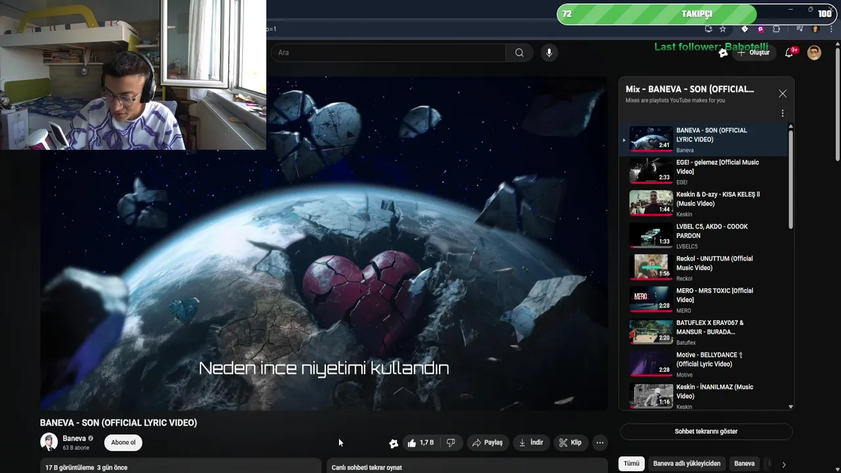Click the video player area
Image resolution: width=841 pixels, height=473 pixels.
(x=324, y=244)
